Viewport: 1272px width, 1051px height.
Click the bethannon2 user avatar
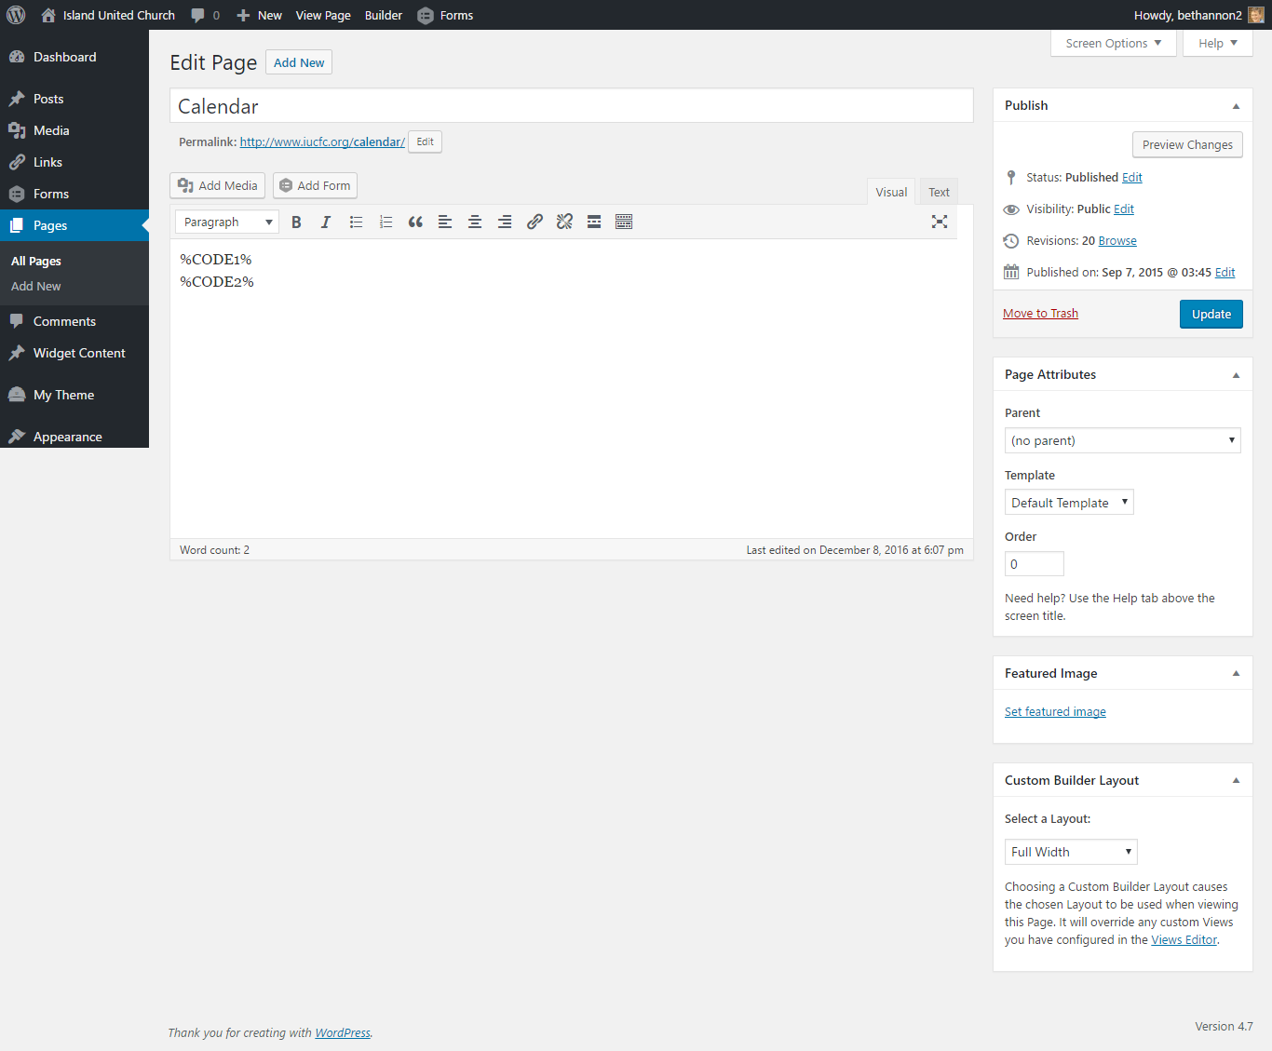click(1256, 15)
